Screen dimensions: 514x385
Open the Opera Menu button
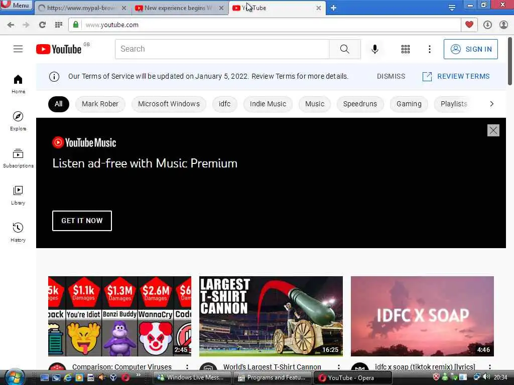17,5
